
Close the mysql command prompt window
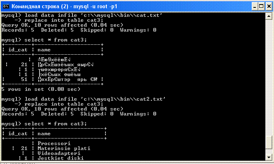coord(269,7)
